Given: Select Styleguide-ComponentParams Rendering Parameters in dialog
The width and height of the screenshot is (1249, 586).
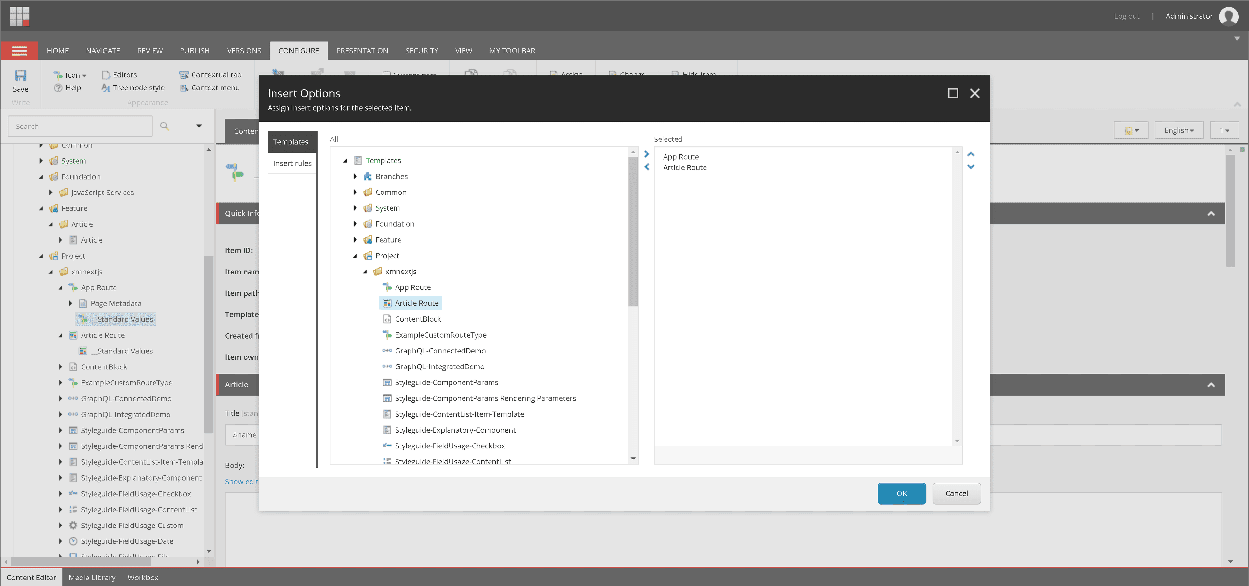Looking at the screenshot, I should pyautogui.click(x=485, y=398).
